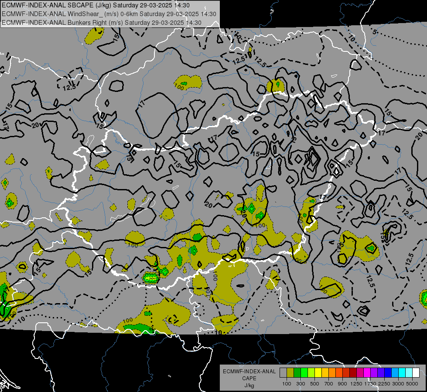Click the 2250 value on the legend scale
Viewport: 427px width, 392px height.
(385, 384)
